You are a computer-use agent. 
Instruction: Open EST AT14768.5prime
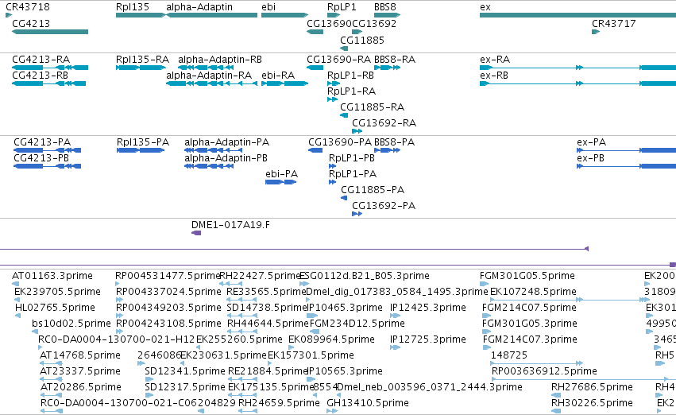[79, 355]
